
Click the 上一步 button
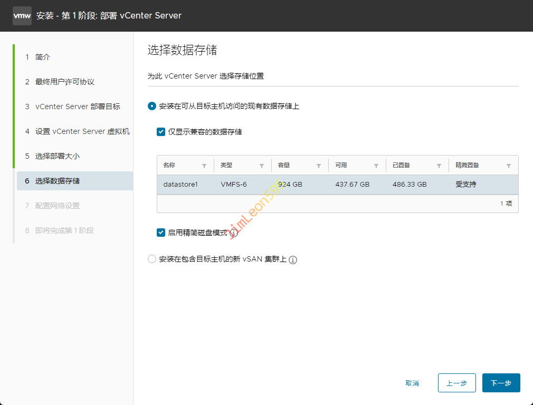pos(456,383)
